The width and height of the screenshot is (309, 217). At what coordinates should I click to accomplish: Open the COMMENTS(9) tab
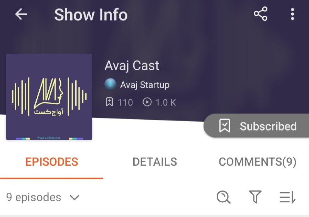tap(258, 162)
